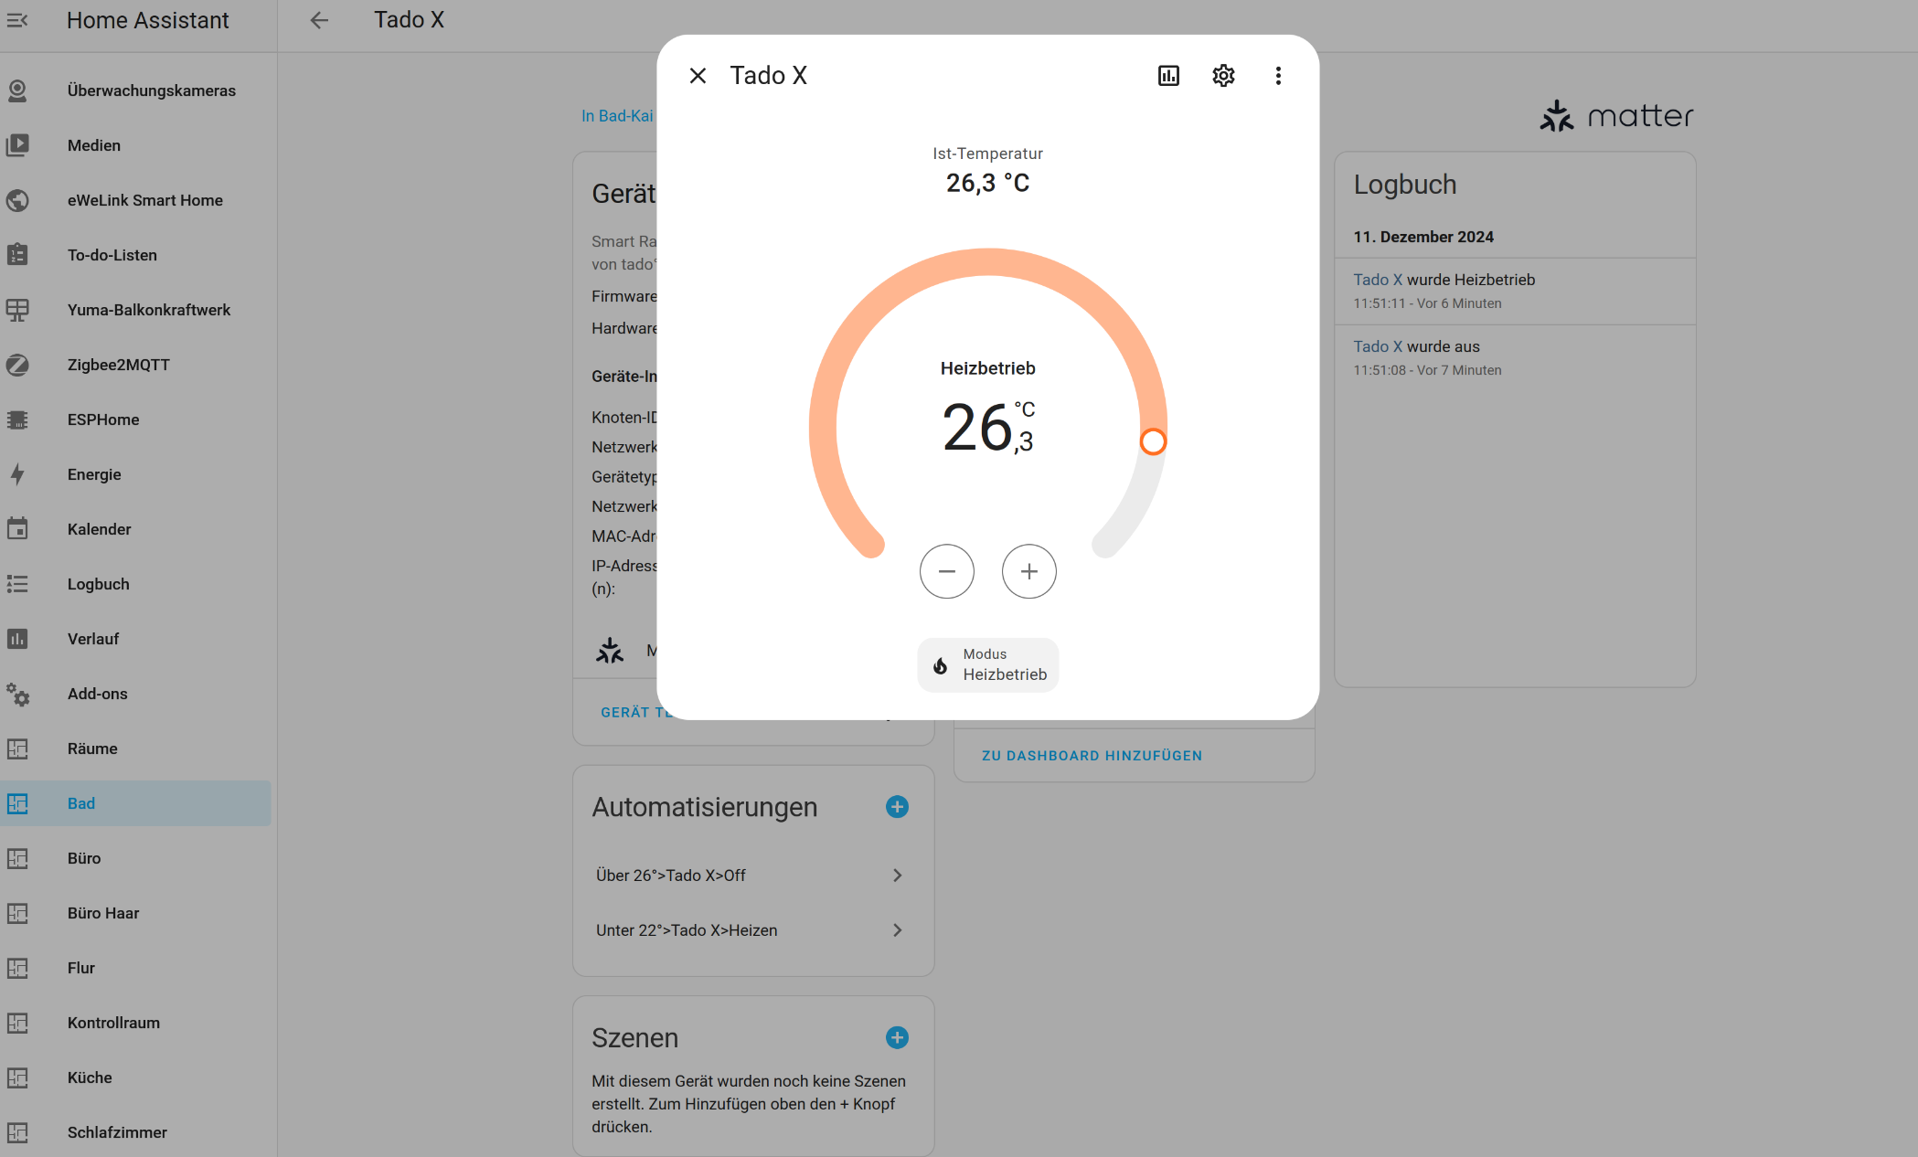The height and width of the screenshot is (1157, 1918).
Task: Close the Tado X dialog
Action: [x=698, y=76]
